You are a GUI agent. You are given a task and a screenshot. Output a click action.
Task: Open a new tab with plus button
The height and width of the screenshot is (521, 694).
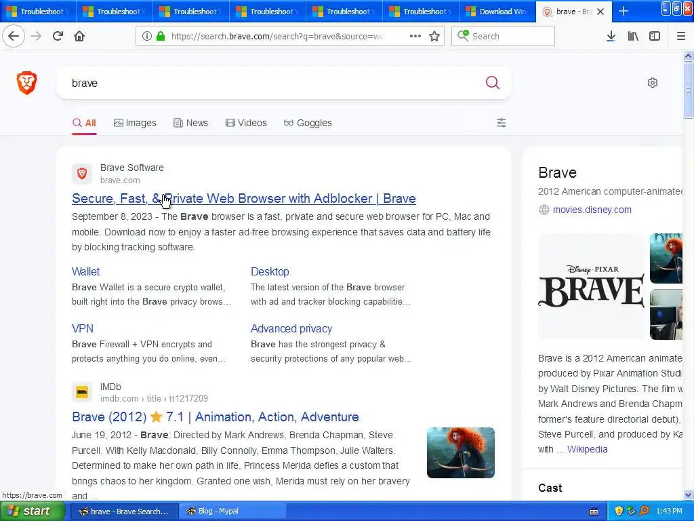point(624,11)
